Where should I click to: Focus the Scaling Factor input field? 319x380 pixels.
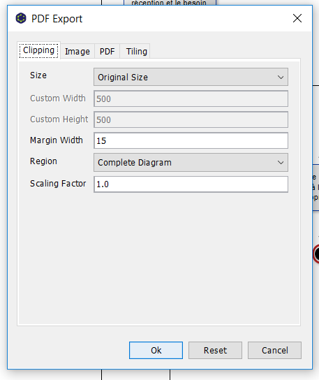(191, 184)
